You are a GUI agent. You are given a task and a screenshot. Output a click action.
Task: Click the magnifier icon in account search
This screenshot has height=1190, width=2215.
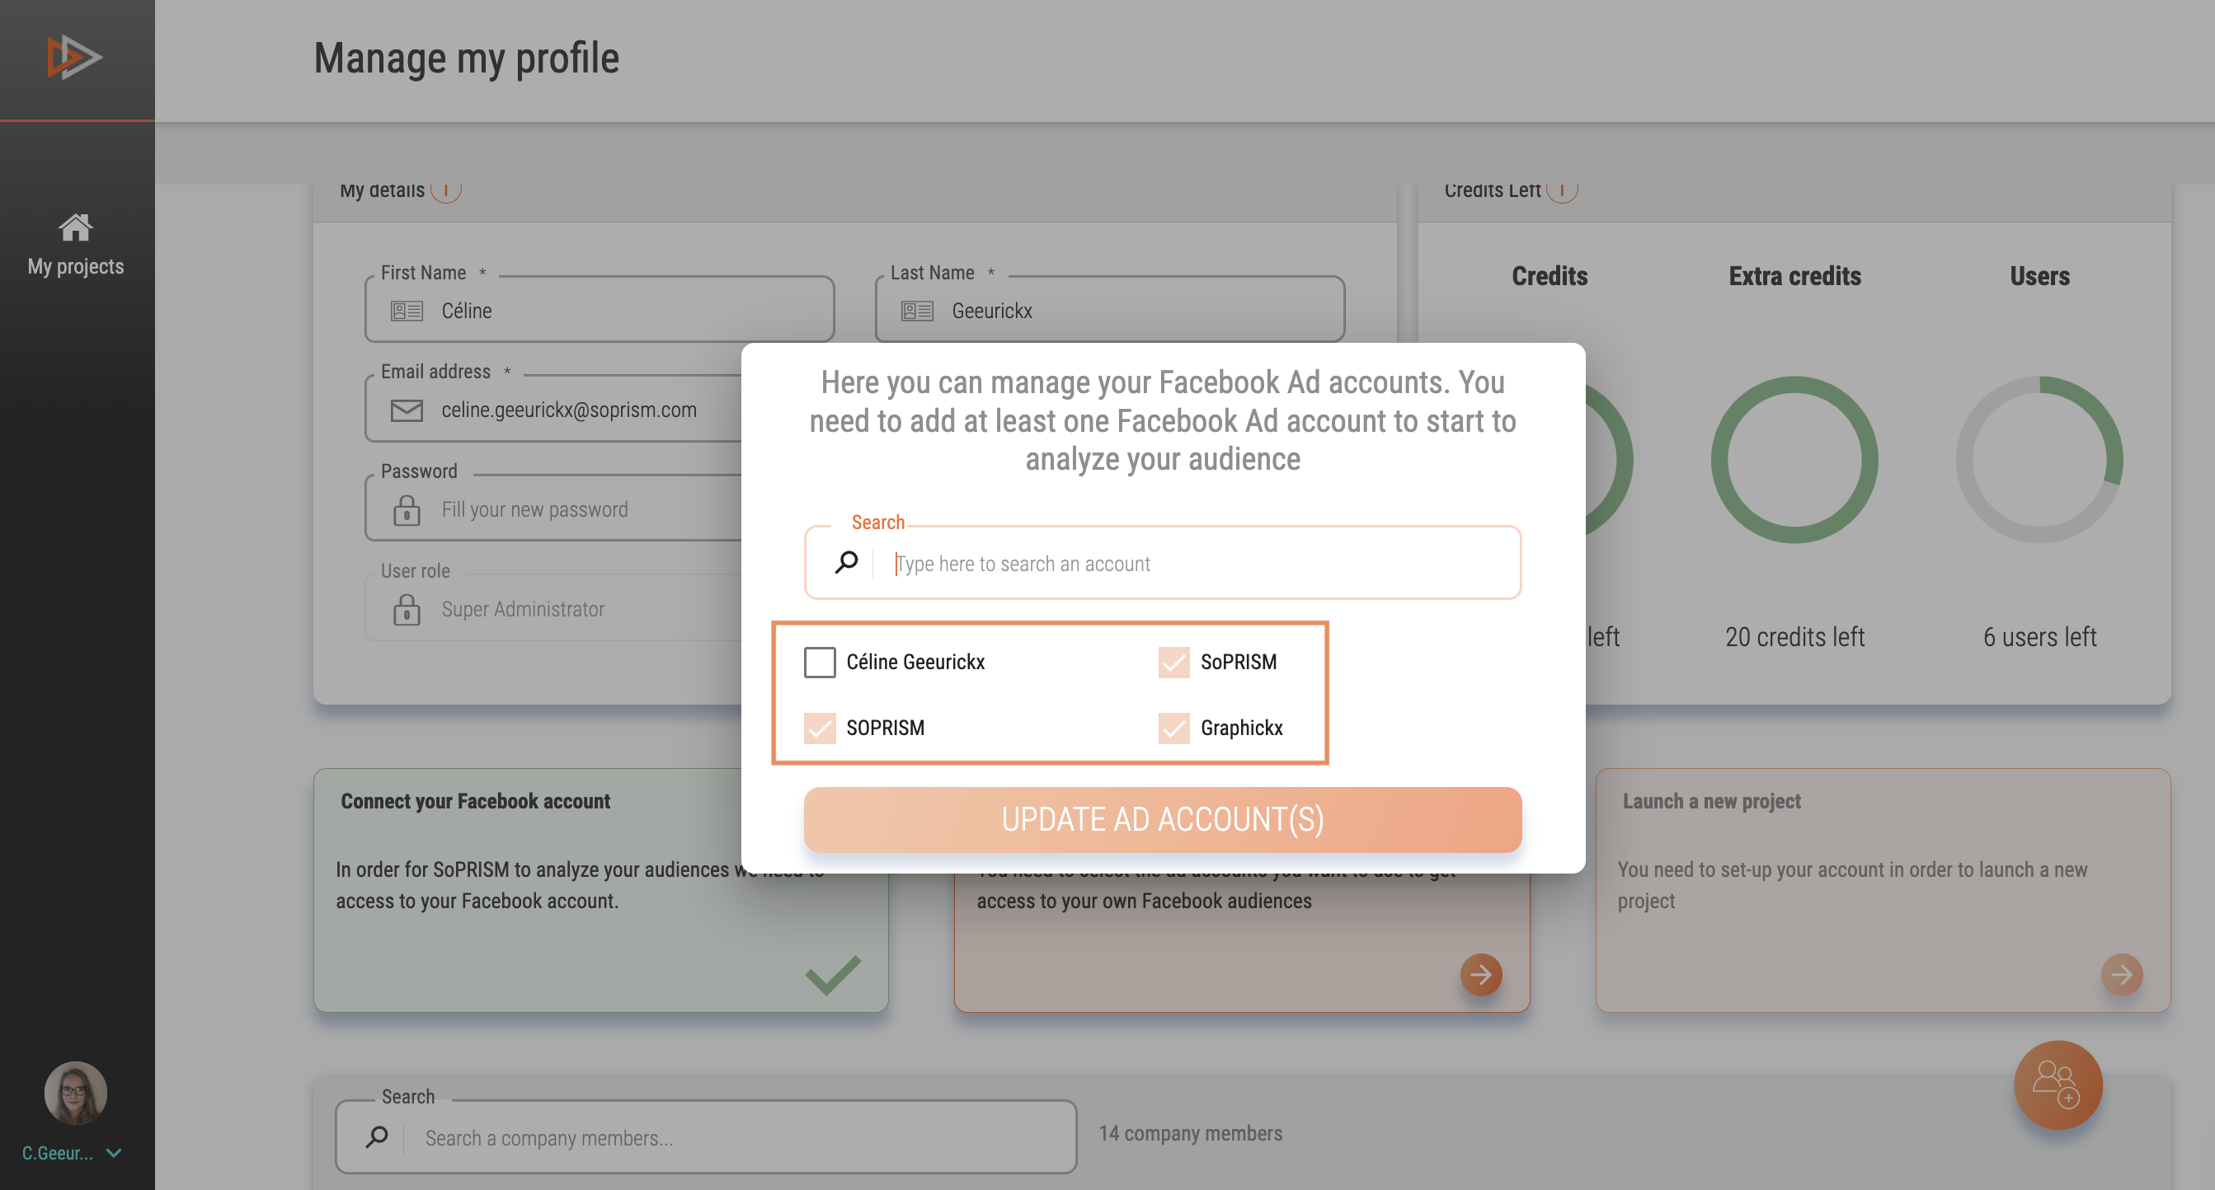click(847, 562)
